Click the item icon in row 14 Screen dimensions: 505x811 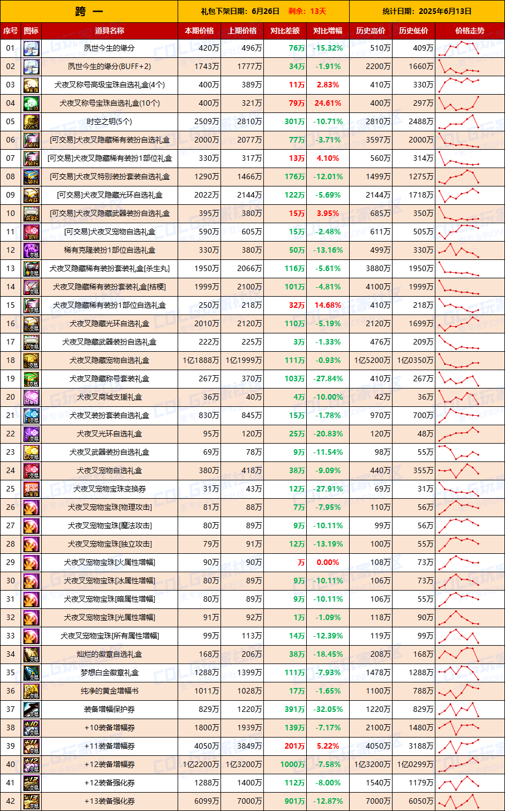(31, 287)
